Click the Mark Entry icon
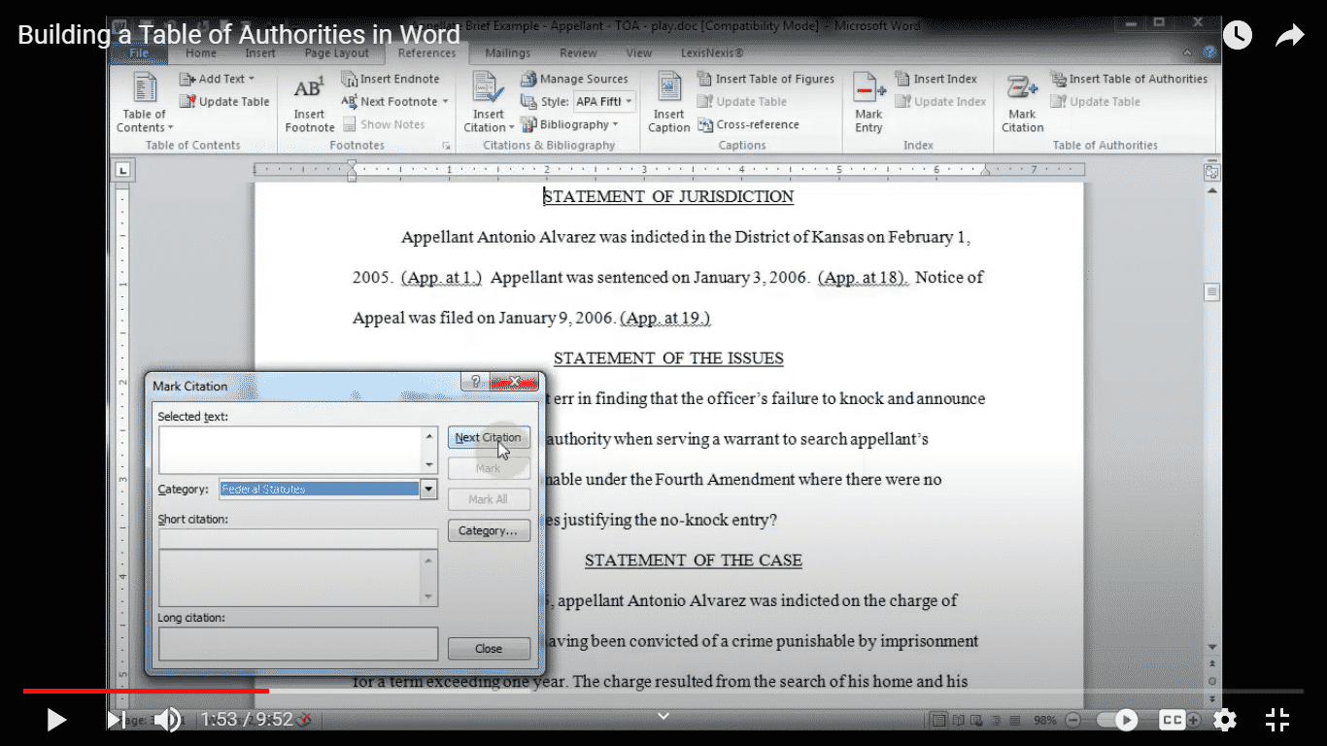The image size is (1327, 746). [x=868, y=104]
